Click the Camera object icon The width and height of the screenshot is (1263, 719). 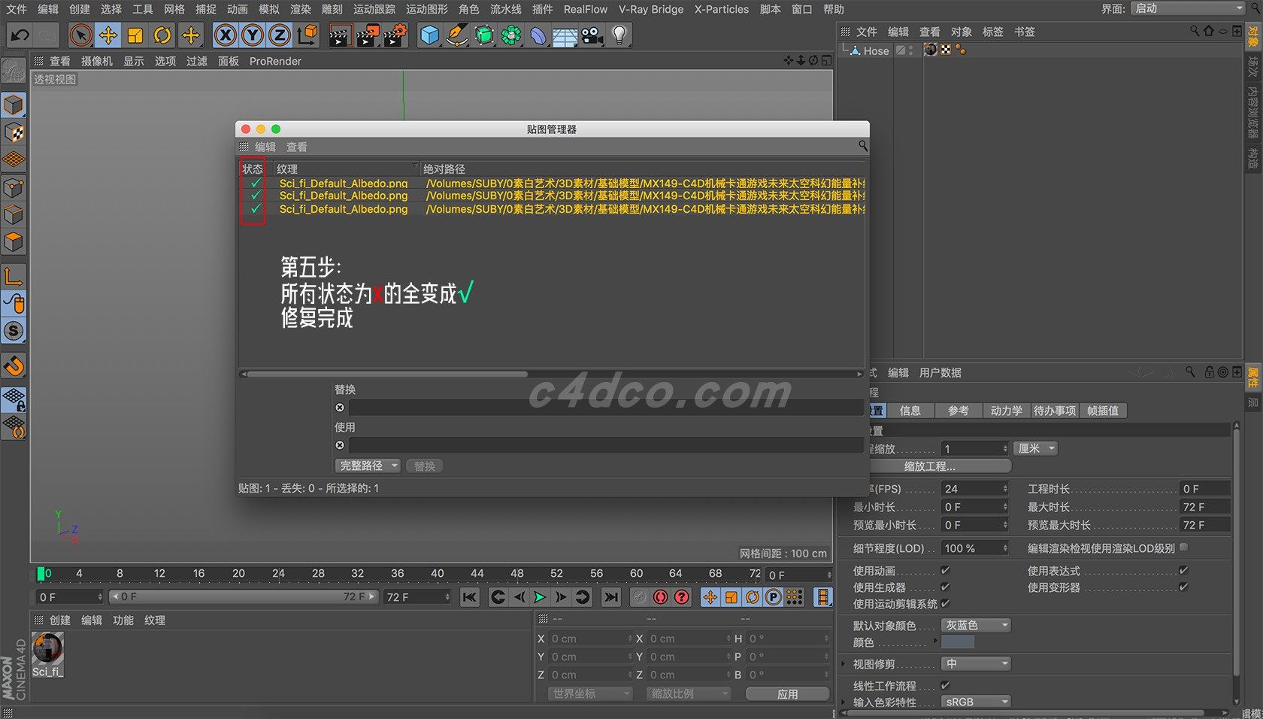coord(592,35)
